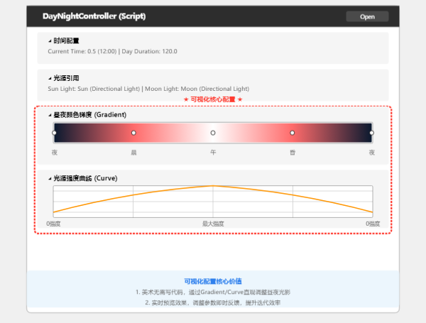Click the curve's left starting point
The image size is (426, 323).
click(x=54, y=212)
